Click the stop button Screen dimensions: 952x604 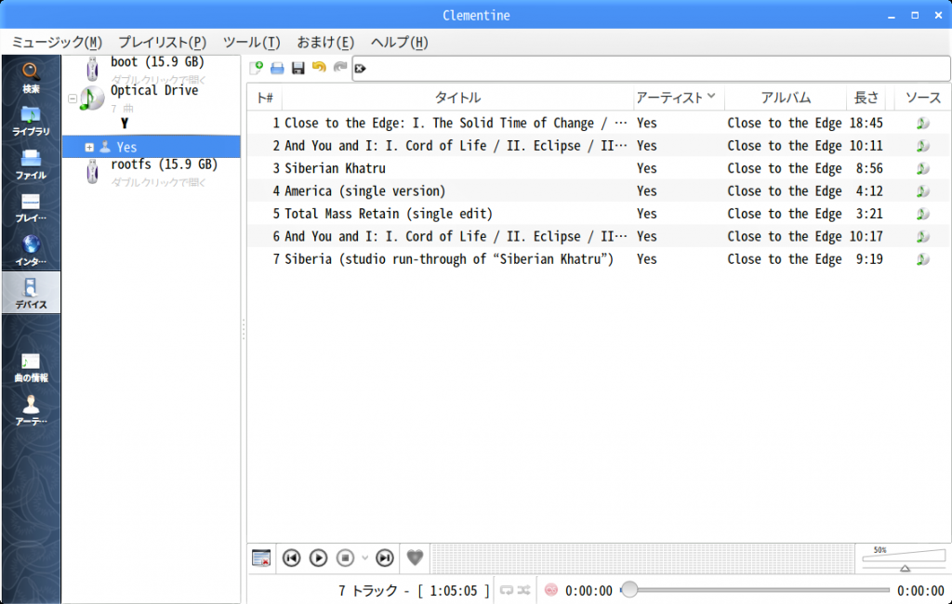pyautogui.click(x=346, y=558)
